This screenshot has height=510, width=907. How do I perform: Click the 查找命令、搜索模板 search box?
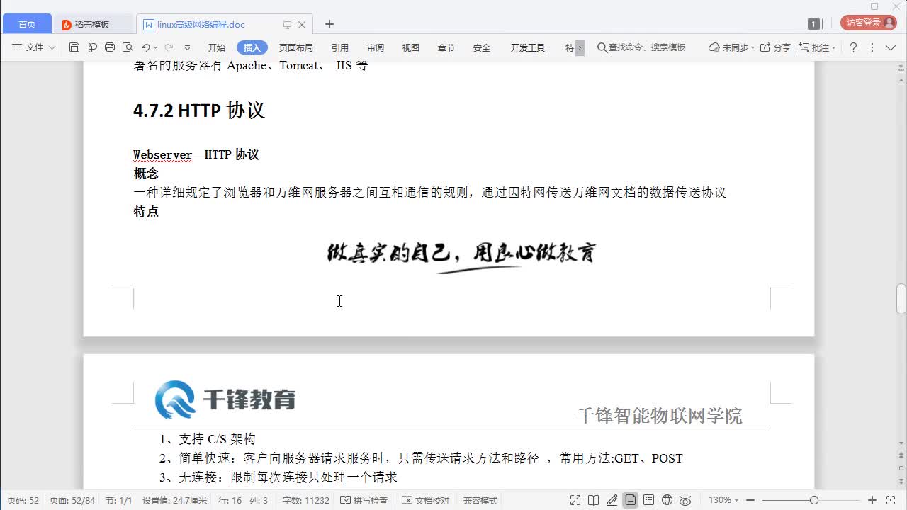click(x=641, y=47)
